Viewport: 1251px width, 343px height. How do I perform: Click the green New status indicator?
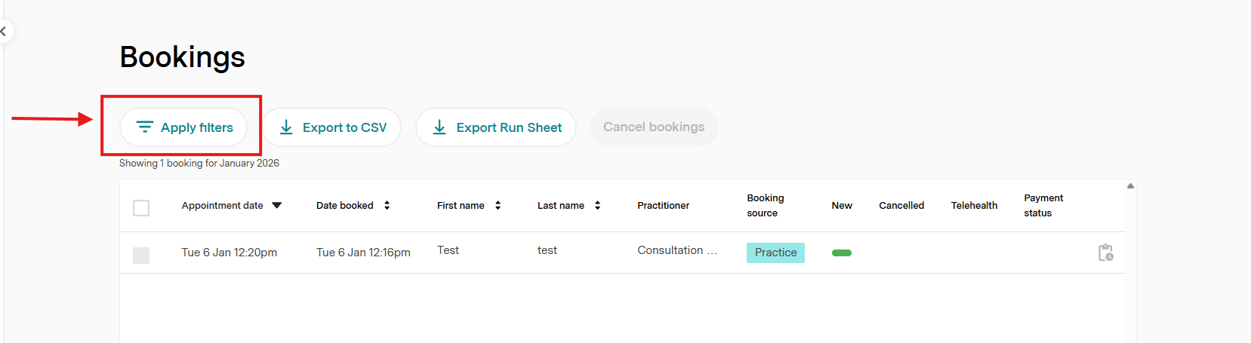click(841, 253)
